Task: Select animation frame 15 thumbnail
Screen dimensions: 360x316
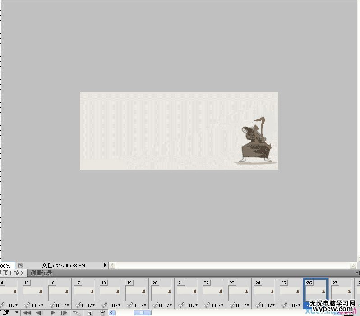Action: click(x=33, y=290)
